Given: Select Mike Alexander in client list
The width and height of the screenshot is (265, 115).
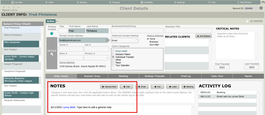Looking at the screenshot, I should (x=21, y=44).
